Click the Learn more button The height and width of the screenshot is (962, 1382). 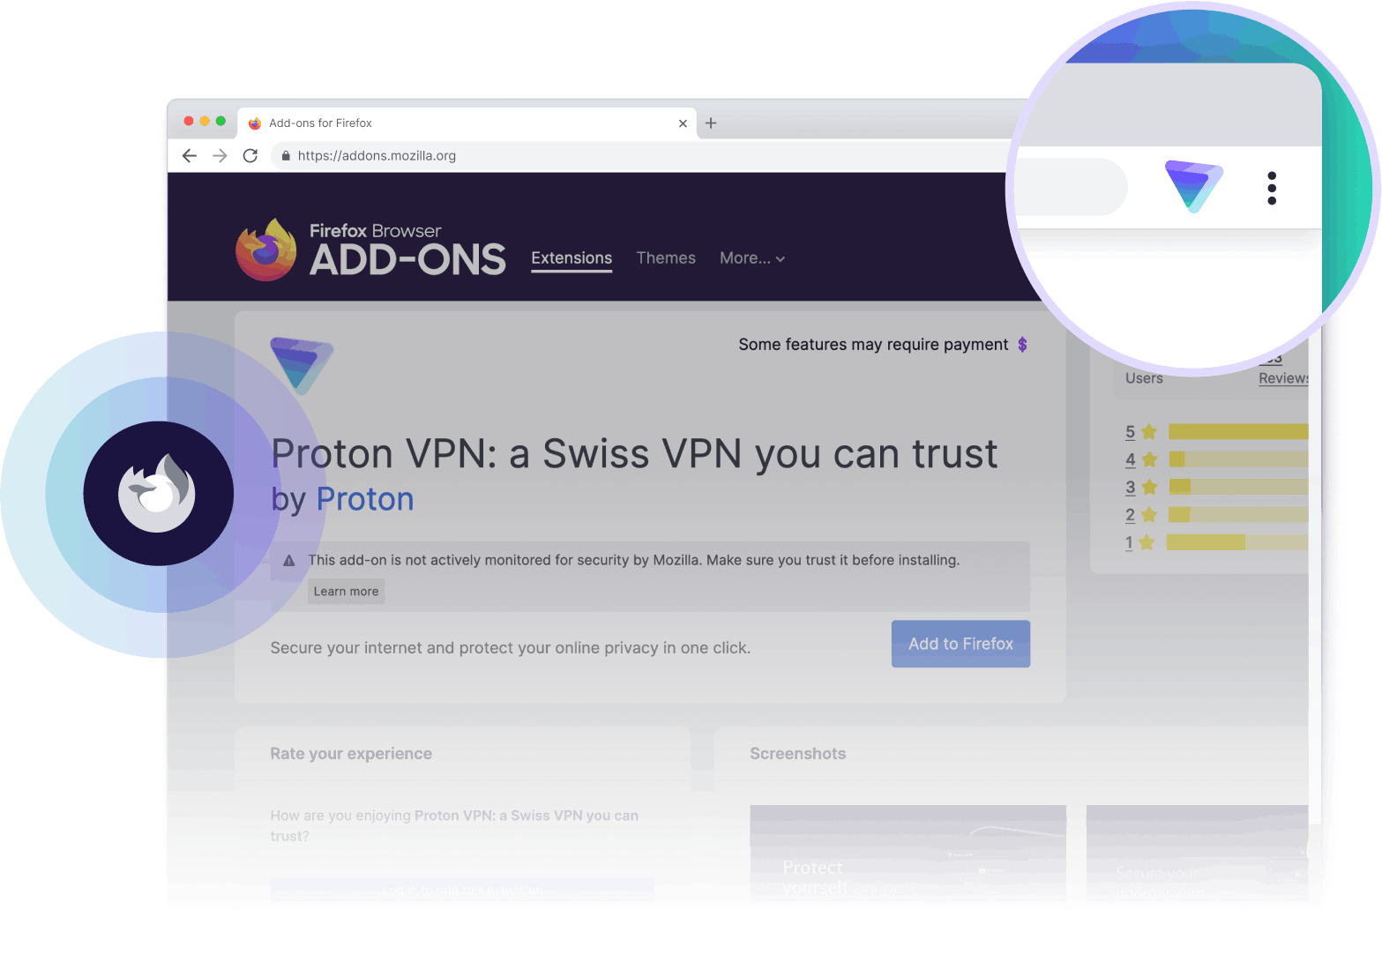[x=346, y=592]
